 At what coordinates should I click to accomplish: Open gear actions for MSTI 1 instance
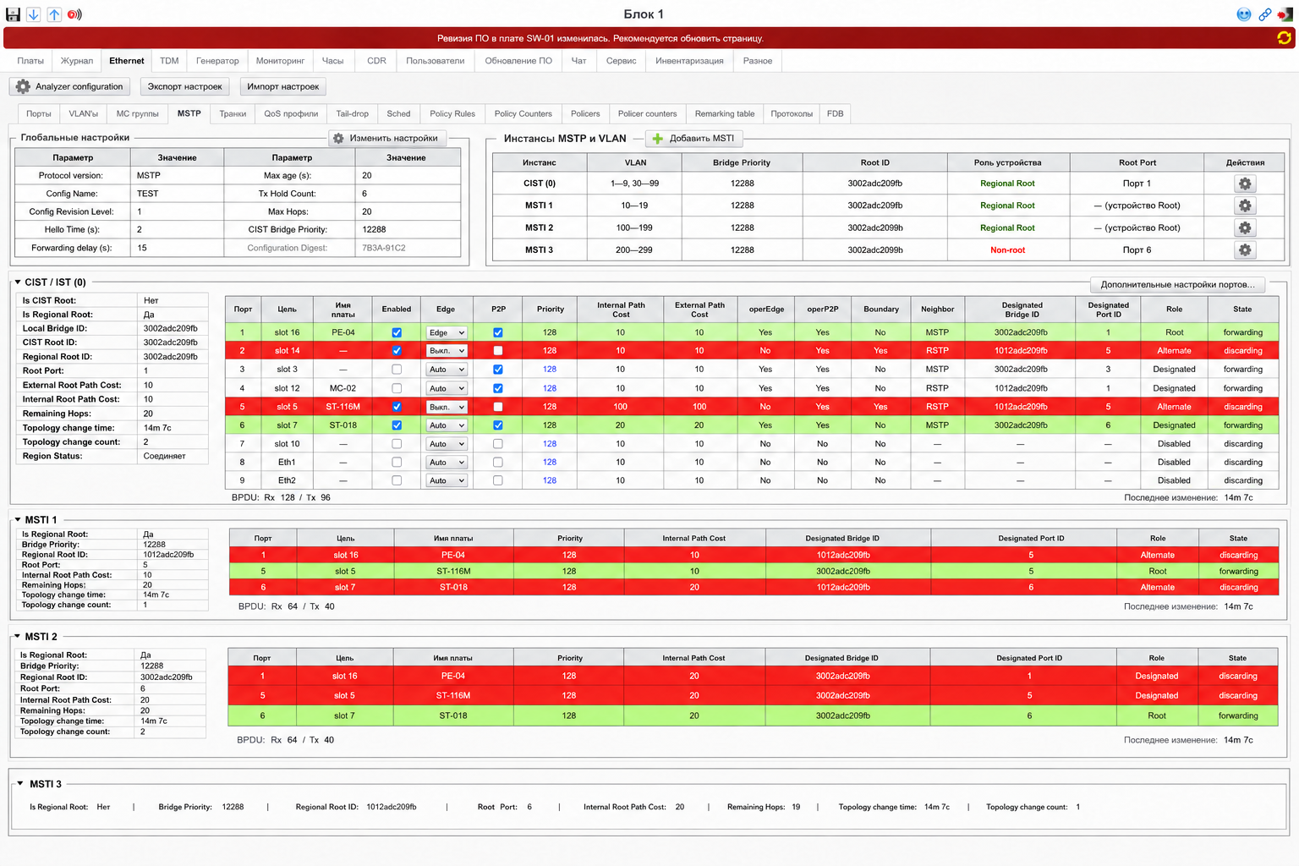1245,206
